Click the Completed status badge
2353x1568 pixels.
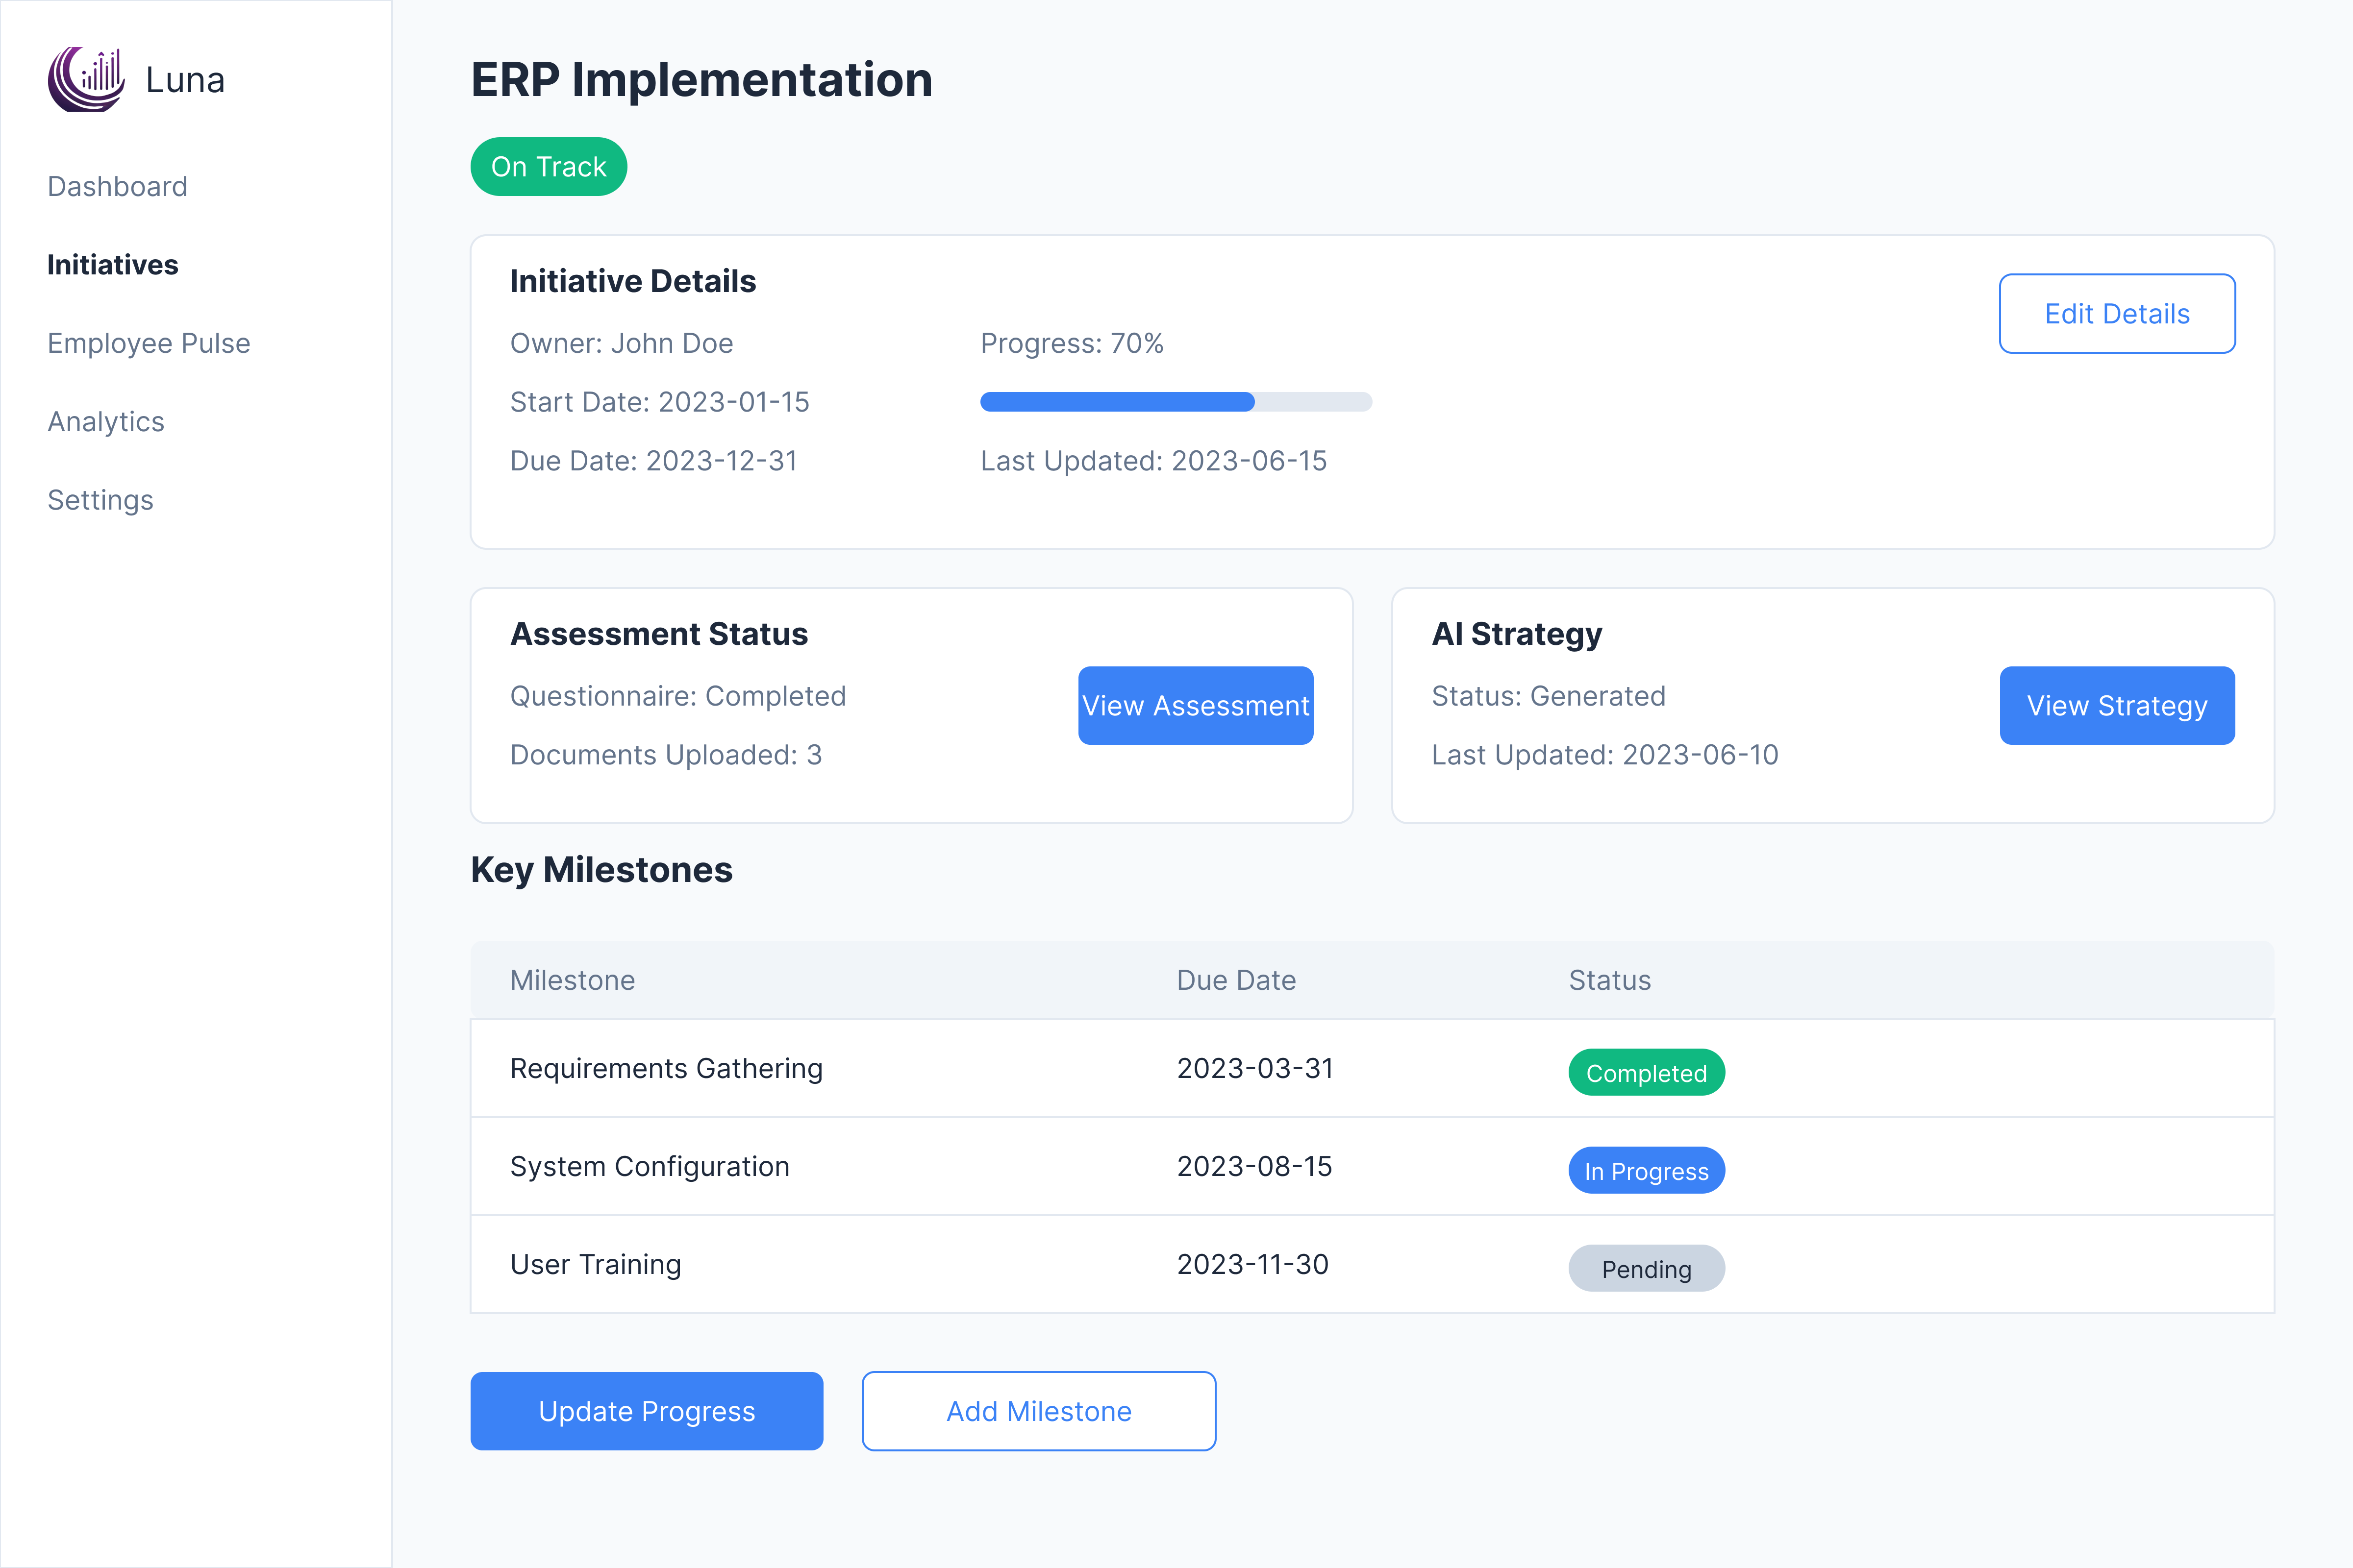point(1646,1073)
